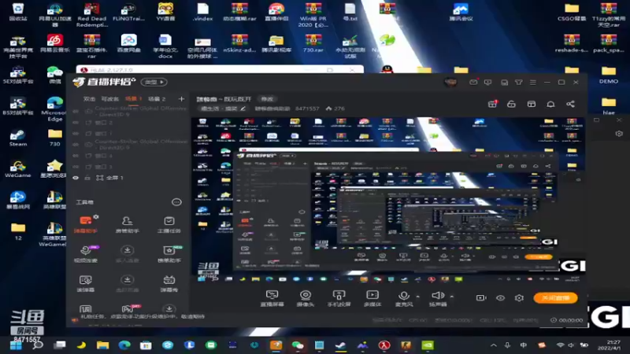Image resolution: width=630 pixels, height=354 pixels.
Task: Open the mail icon in the title bar
Action: (473, 83)
